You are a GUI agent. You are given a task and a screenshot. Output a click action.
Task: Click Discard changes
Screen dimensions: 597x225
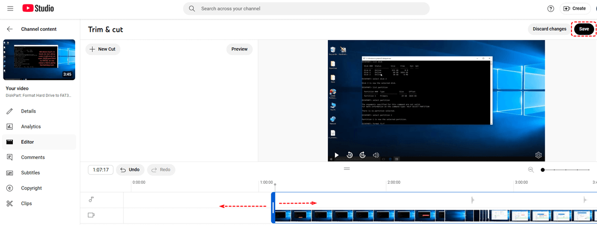point(549,29)
